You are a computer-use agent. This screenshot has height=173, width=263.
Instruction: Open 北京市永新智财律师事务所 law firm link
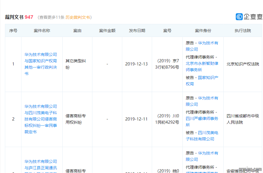pos(202,67)
